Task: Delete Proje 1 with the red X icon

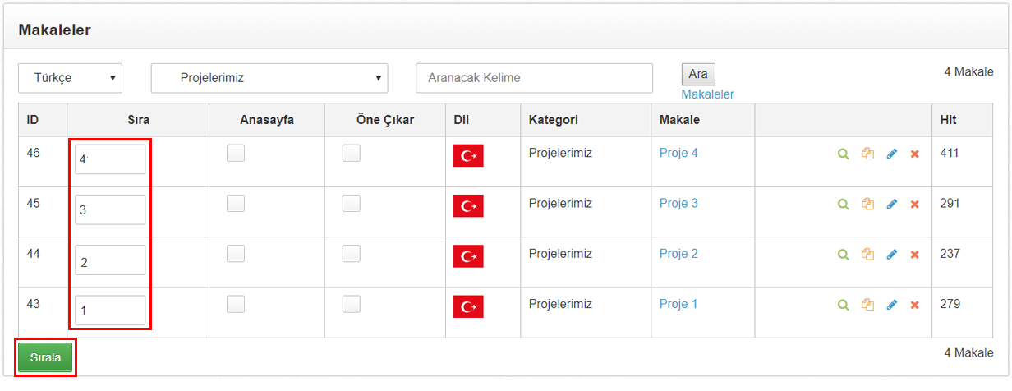Action: pyautogui.click(x=914, y=305)
